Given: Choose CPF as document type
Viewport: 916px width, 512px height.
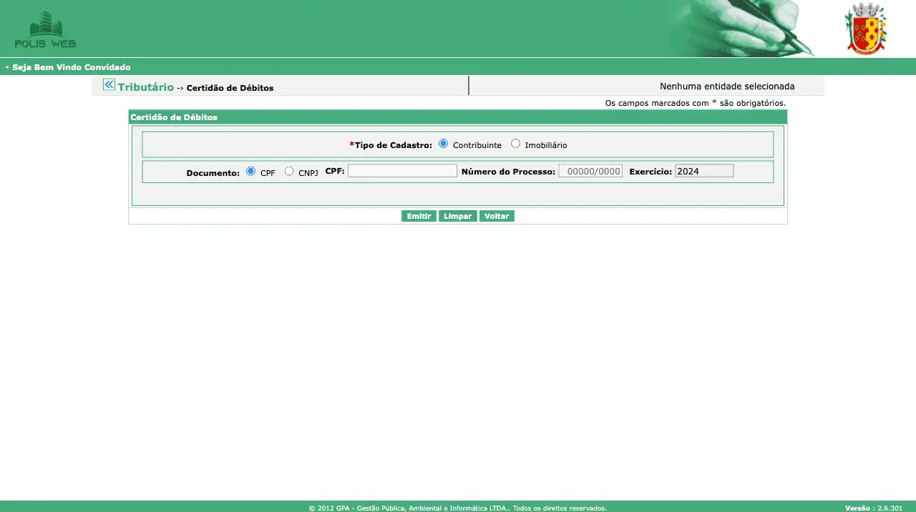Looking at the screenshot, I should 250,172.
